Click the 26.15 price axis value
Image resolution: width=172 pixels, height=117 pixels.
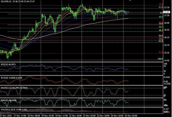[167, 37]
